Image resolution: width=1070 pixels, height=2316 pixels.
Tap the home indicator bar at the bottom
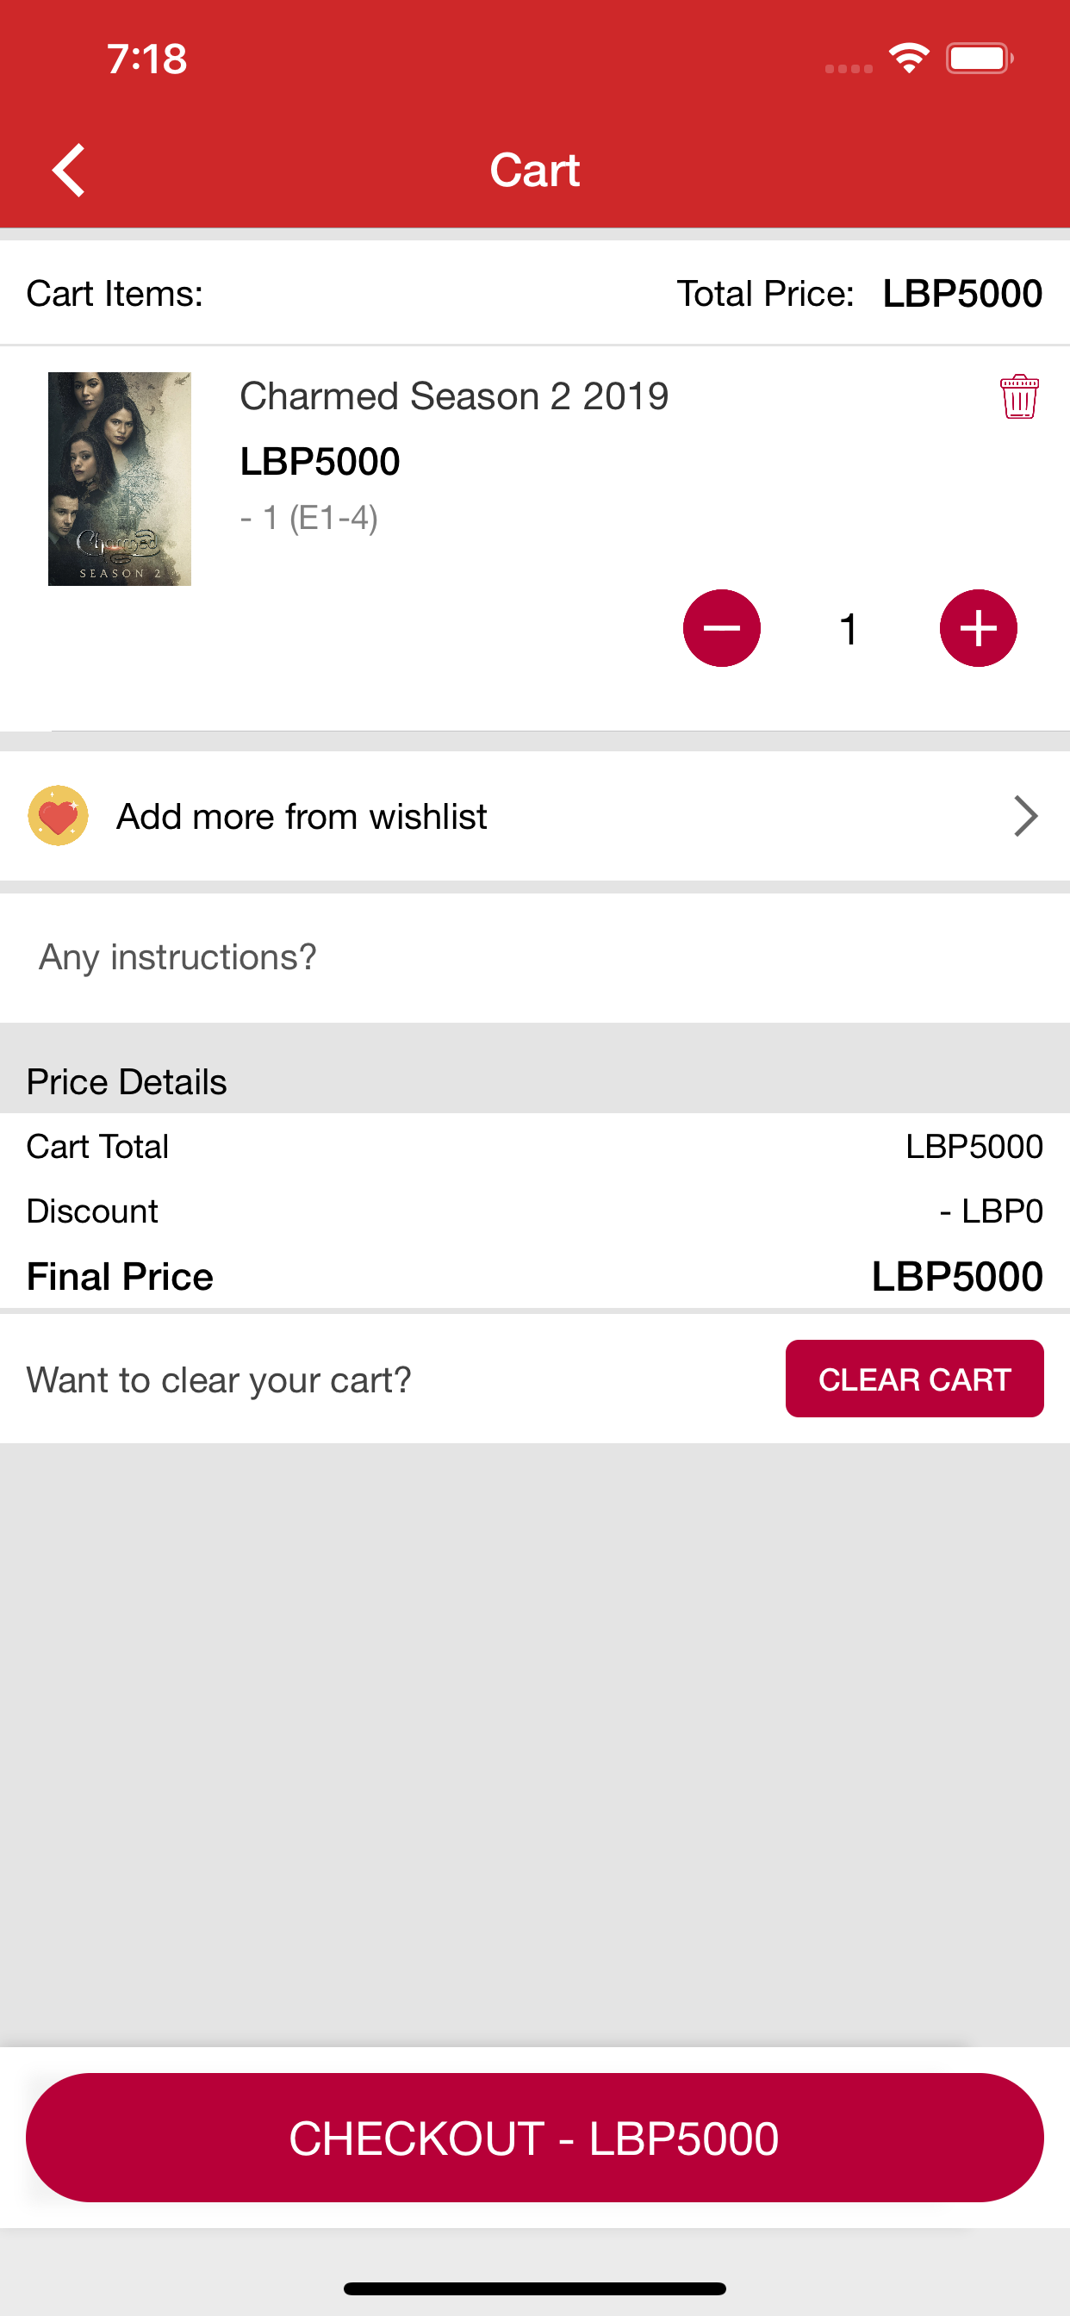pyautogui.click(x=535, y=2288)
